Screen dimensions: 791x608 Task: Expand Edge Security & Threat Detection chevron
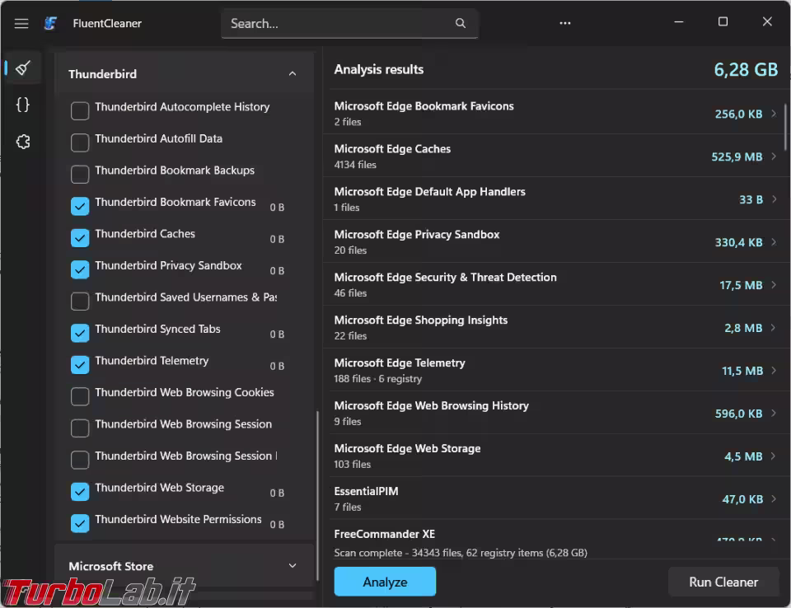tap(774, 285)
